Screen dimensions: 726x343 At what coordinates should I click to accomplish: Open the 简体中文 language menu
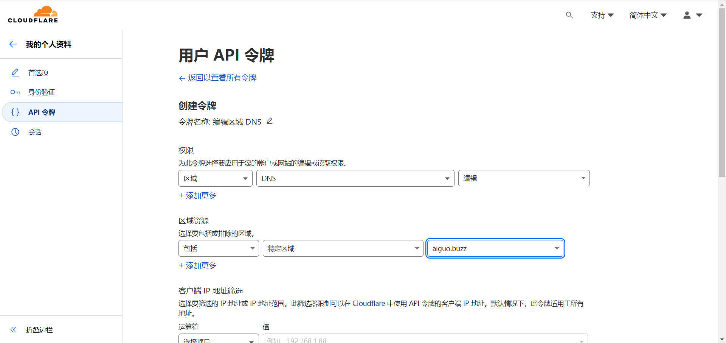(648, 15)
